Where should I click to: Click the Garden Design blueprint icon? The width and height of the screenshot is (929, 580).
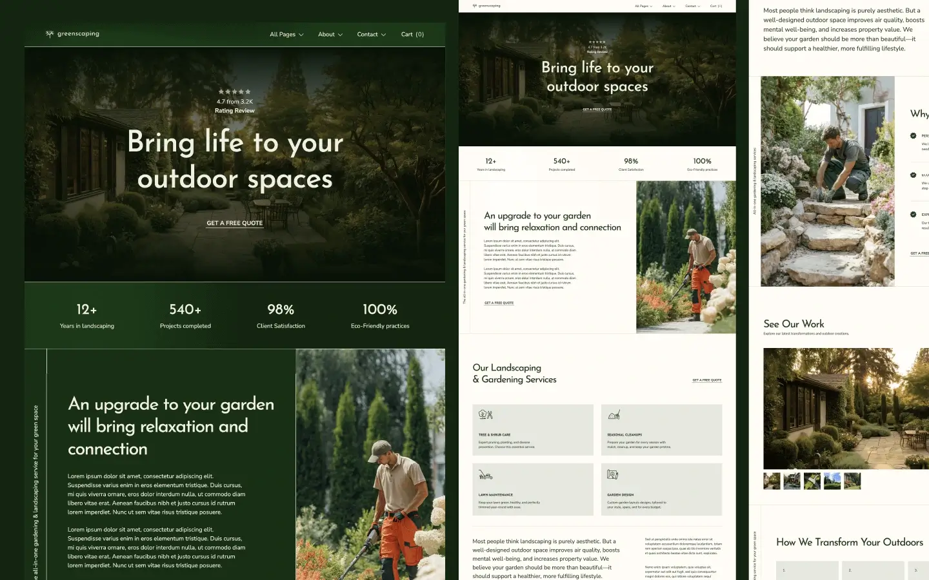click(x=613, y=475)
